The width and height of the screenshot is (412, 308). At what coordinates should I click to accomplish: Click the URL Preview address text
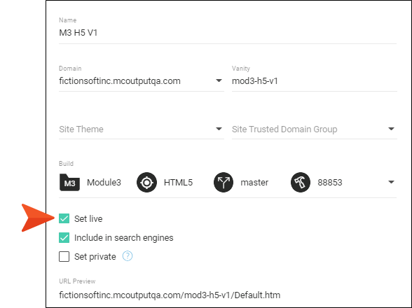pos(170,295)
